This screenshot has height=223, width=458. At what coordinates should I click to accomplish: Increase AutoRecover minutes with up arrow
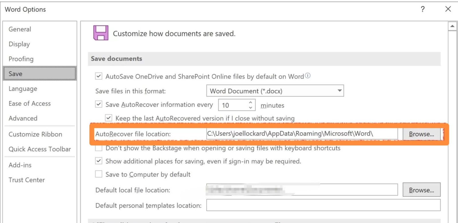(250, 102)
